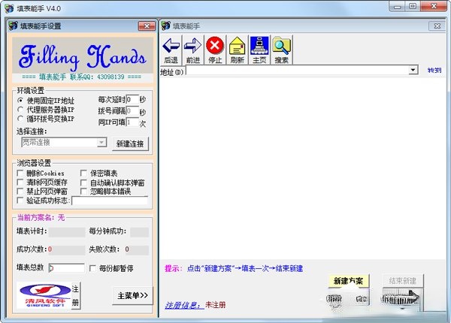Click the 结束新建 button
The width and height of the screenshot is (451, 323).
[x=403, y=281]
